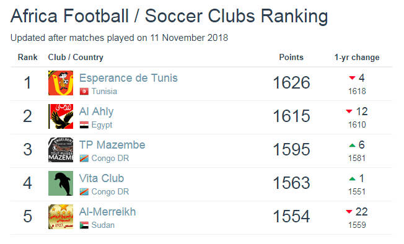404x244 pixels.
Task: Click the Al-Merreikh club logo
Action: pyautogui.click(x=61, y=217)
